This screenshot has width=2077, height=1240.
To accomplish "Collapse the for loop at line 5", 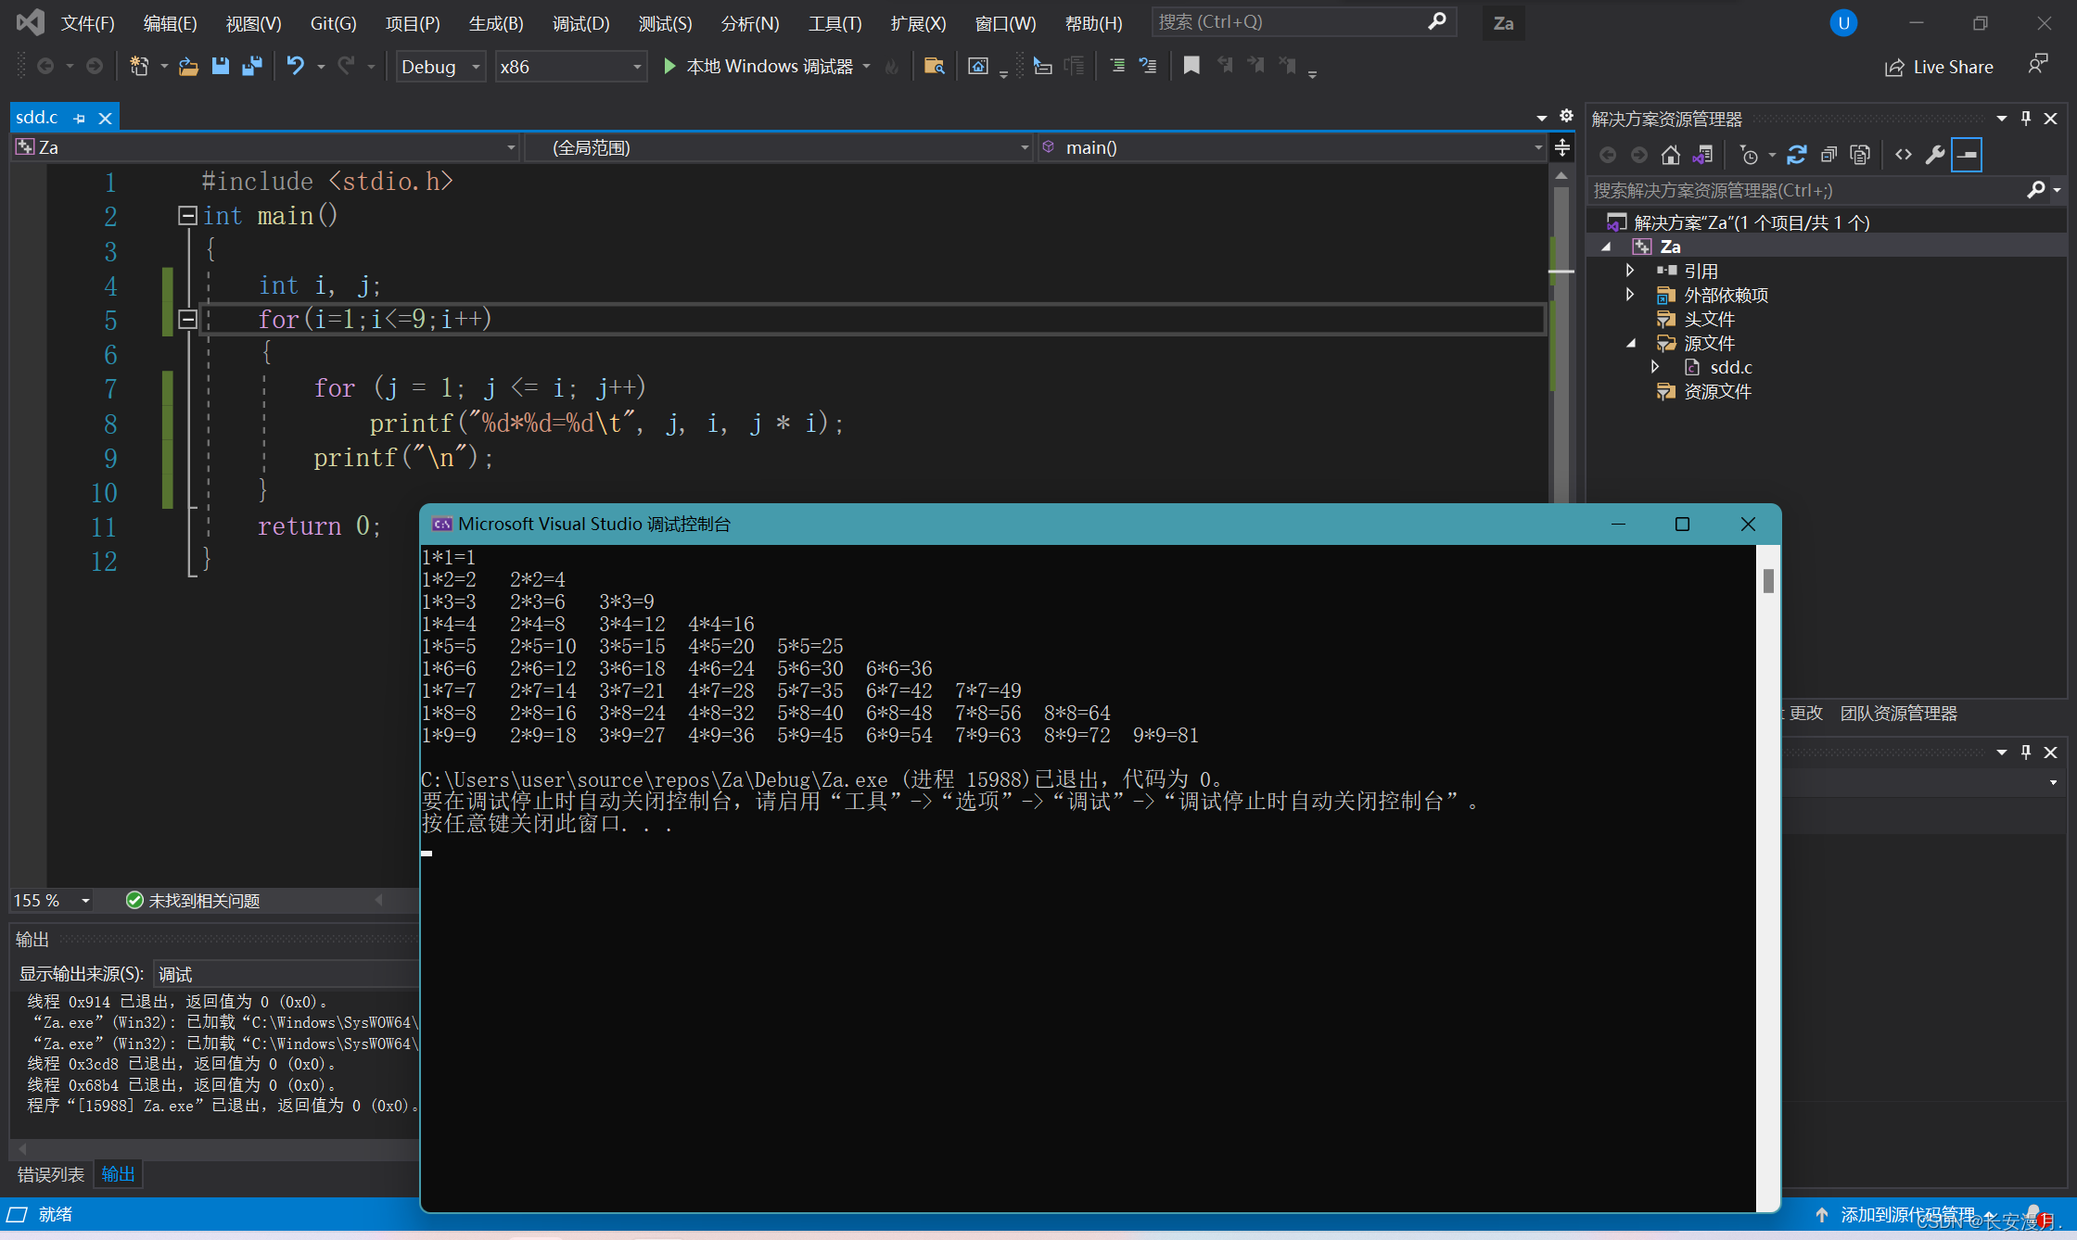I will (187, 320).
